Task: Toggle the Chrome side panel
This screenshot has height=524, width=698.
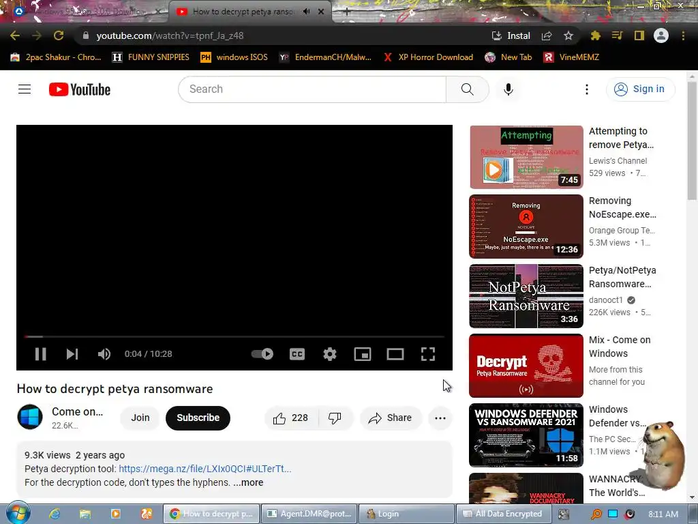Action: [639, 35]
